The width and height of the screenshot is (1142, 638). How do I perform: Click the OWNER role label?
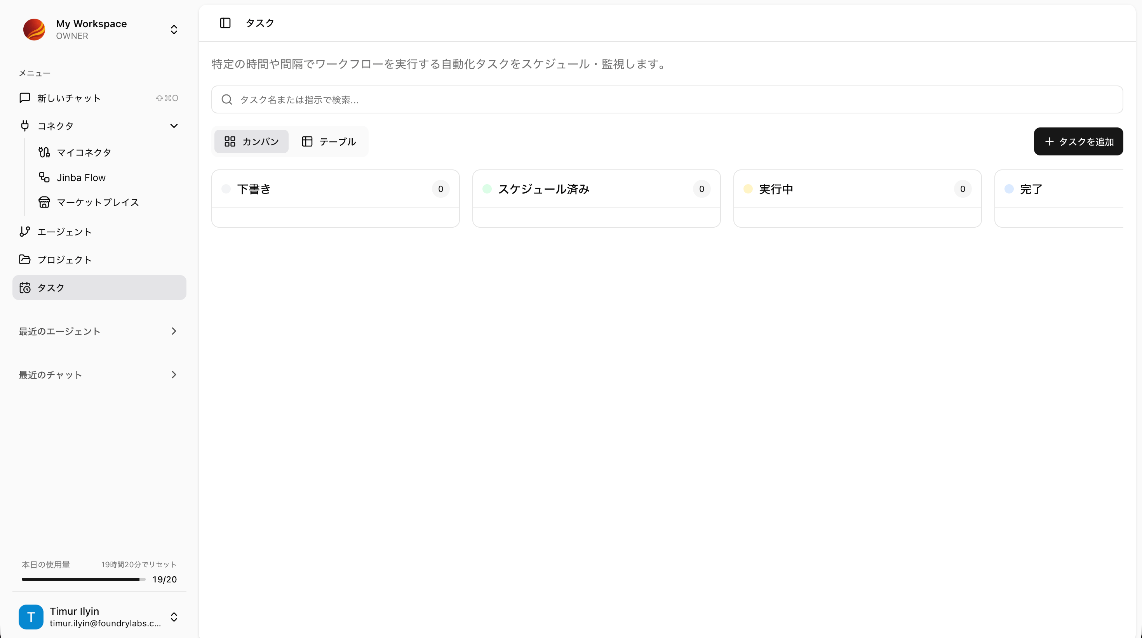click(72, 36)
